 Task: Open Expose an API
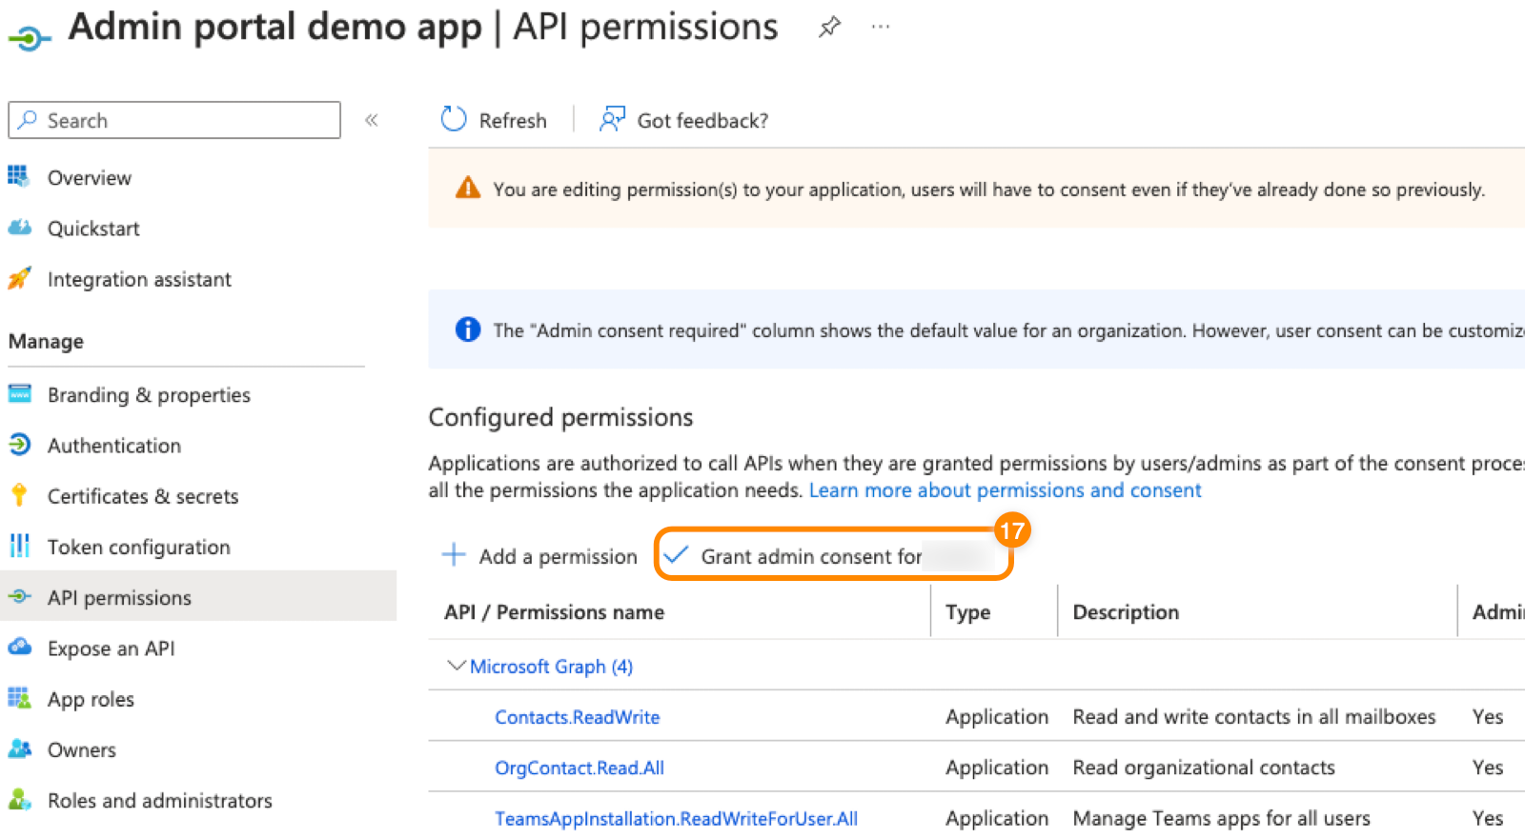112,648
